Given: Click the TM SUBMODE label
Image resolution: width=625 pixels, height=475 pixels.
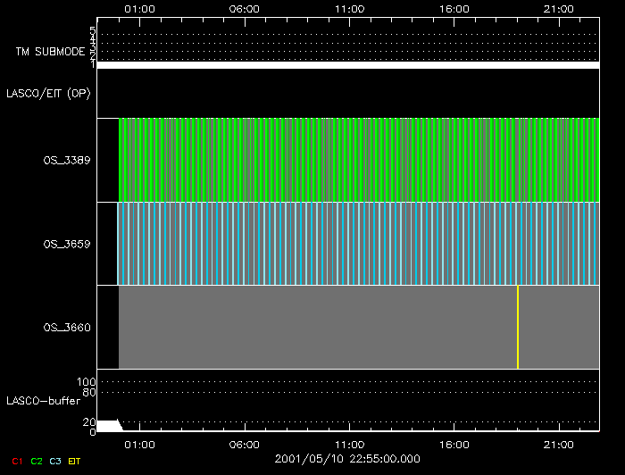Looking at the screenshot, I should [50, 52].
